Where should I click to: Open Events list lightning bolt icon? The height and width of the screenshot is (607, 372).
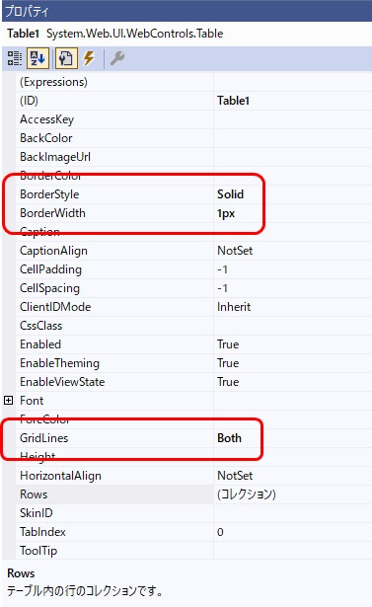[x=90, y=58]
